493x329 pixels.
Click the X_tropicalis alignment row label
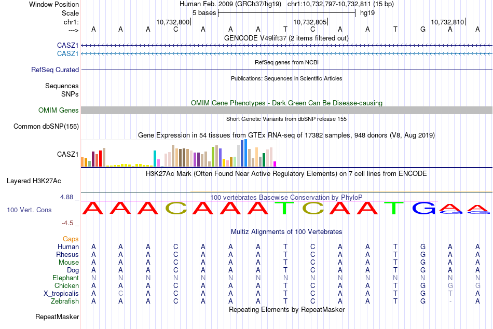click(x=61, y=294)
